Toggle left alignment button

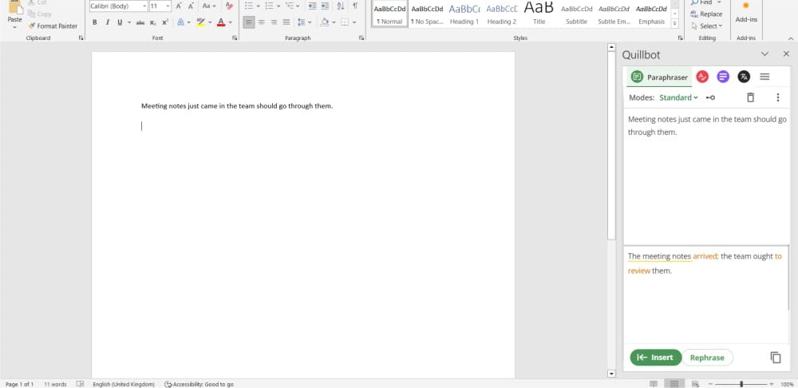(x=248, y=22)
